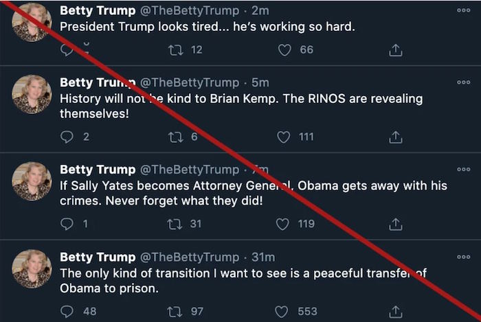
Task: Like the Brian Kemp tweet with 111 likes
Action: click(284, 137)
